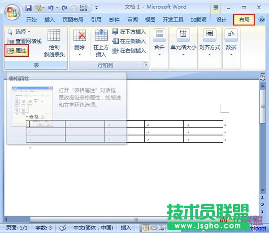Go to previous page double-arrow button
Screen dimensions: 269x233
pos(262,197)
